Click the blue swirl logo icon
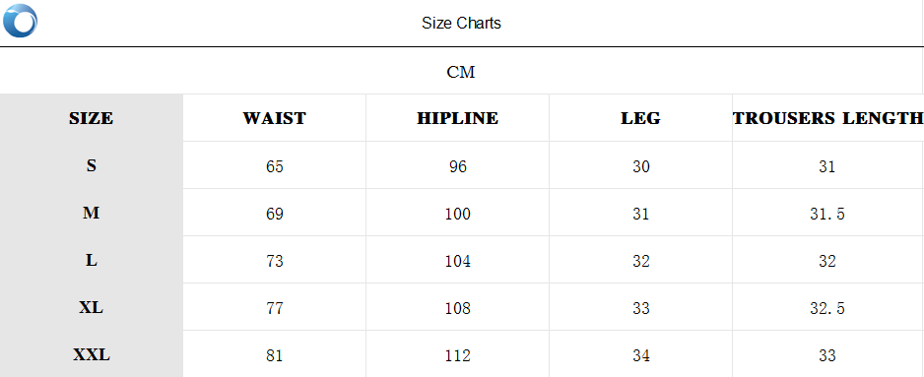The height and width of the screenshot is (377, 924). point(20,21)
